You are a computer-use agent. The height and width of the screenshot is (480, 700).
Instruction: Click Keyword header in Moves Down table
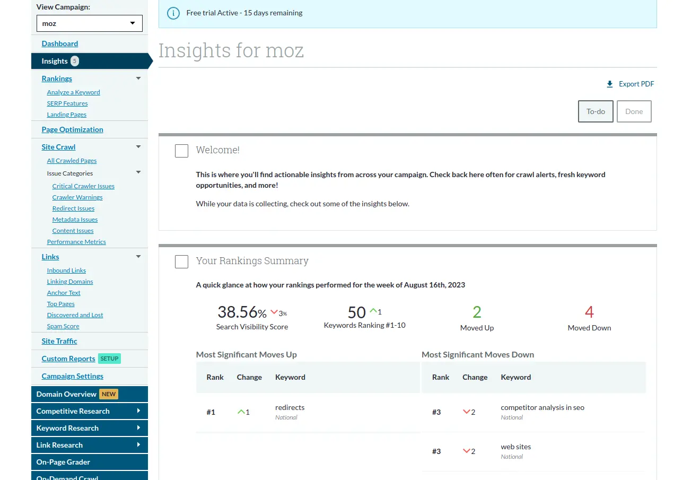[515, 377]
